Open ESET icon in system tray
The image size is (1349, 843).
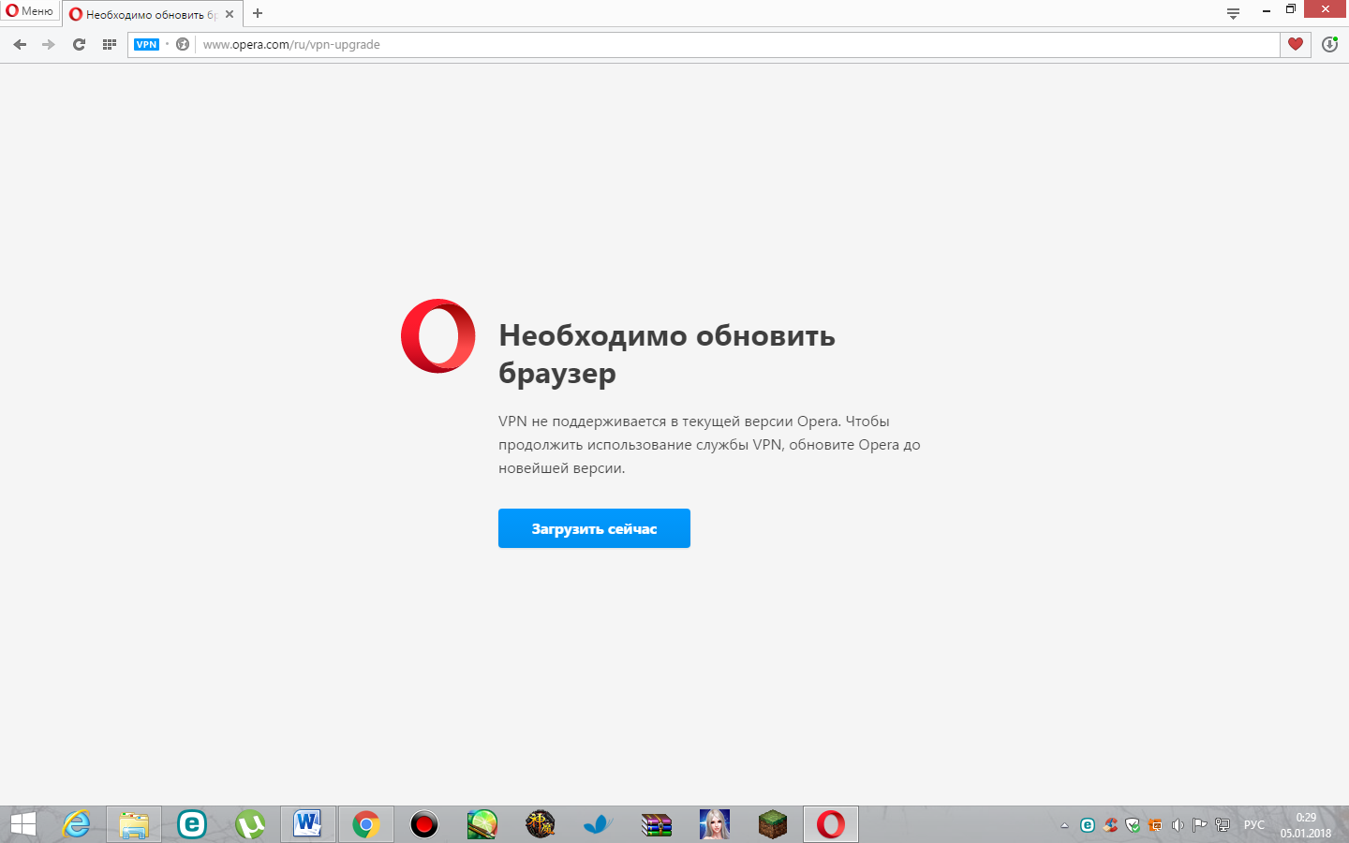pyautogui.click(x=1087, y=825)
